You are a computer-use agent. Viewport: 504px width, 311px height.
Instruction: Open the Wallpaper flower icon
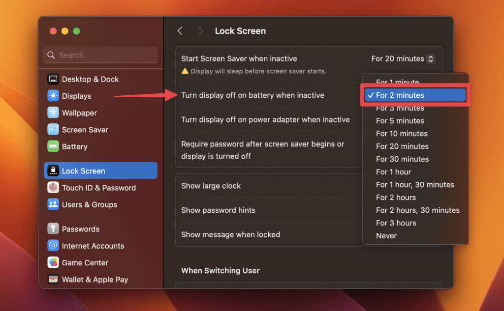53,113
